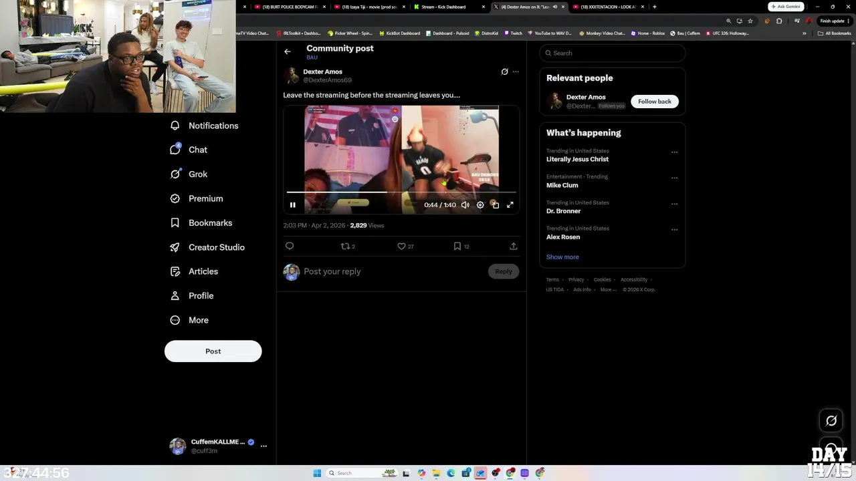Open the 'All Bookmarks' folder

click(835, 33)
